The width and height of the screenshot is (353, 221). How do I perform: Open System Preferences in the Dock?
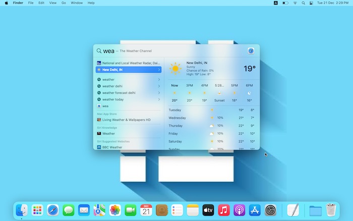[270, 210]
